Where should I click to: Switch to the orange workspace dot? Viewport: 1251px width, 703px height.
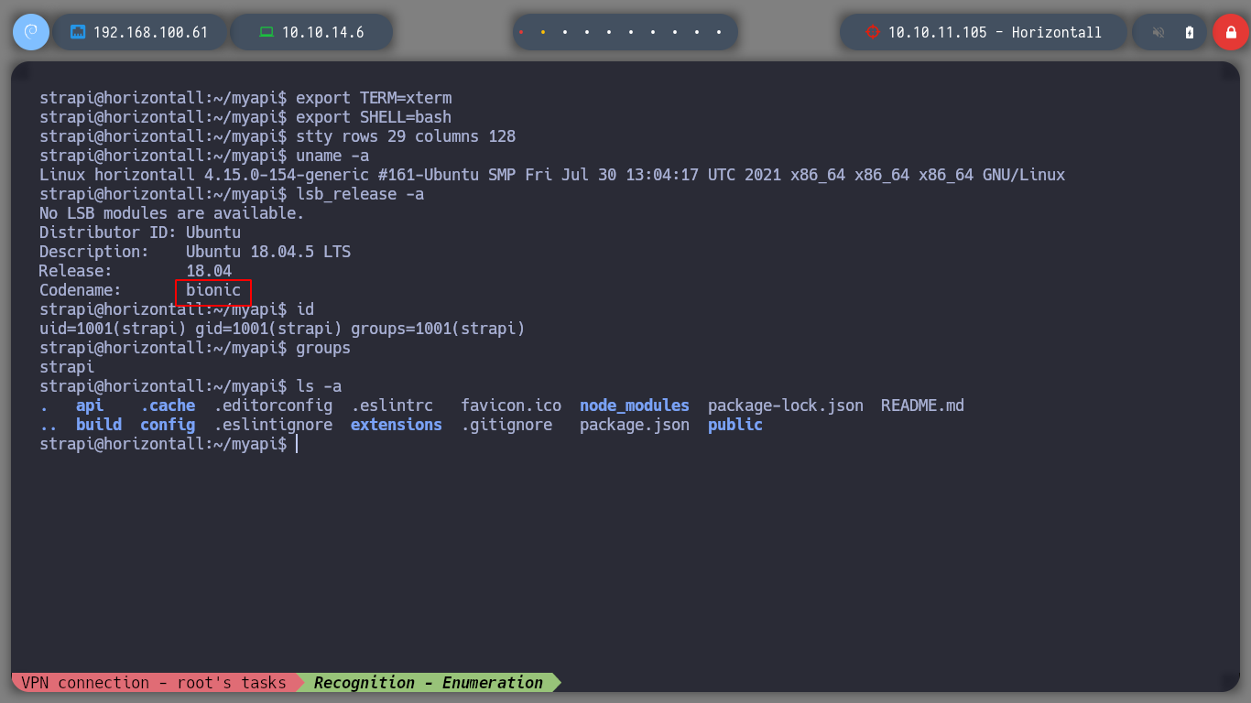tap(543, 32)
